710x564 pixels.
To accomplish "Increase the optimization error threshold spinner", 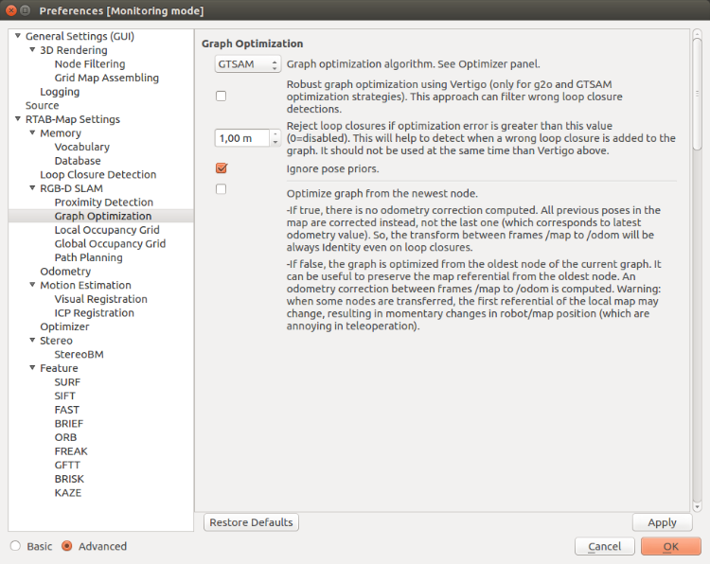I will pyautogui.click(x=275, y=134).
